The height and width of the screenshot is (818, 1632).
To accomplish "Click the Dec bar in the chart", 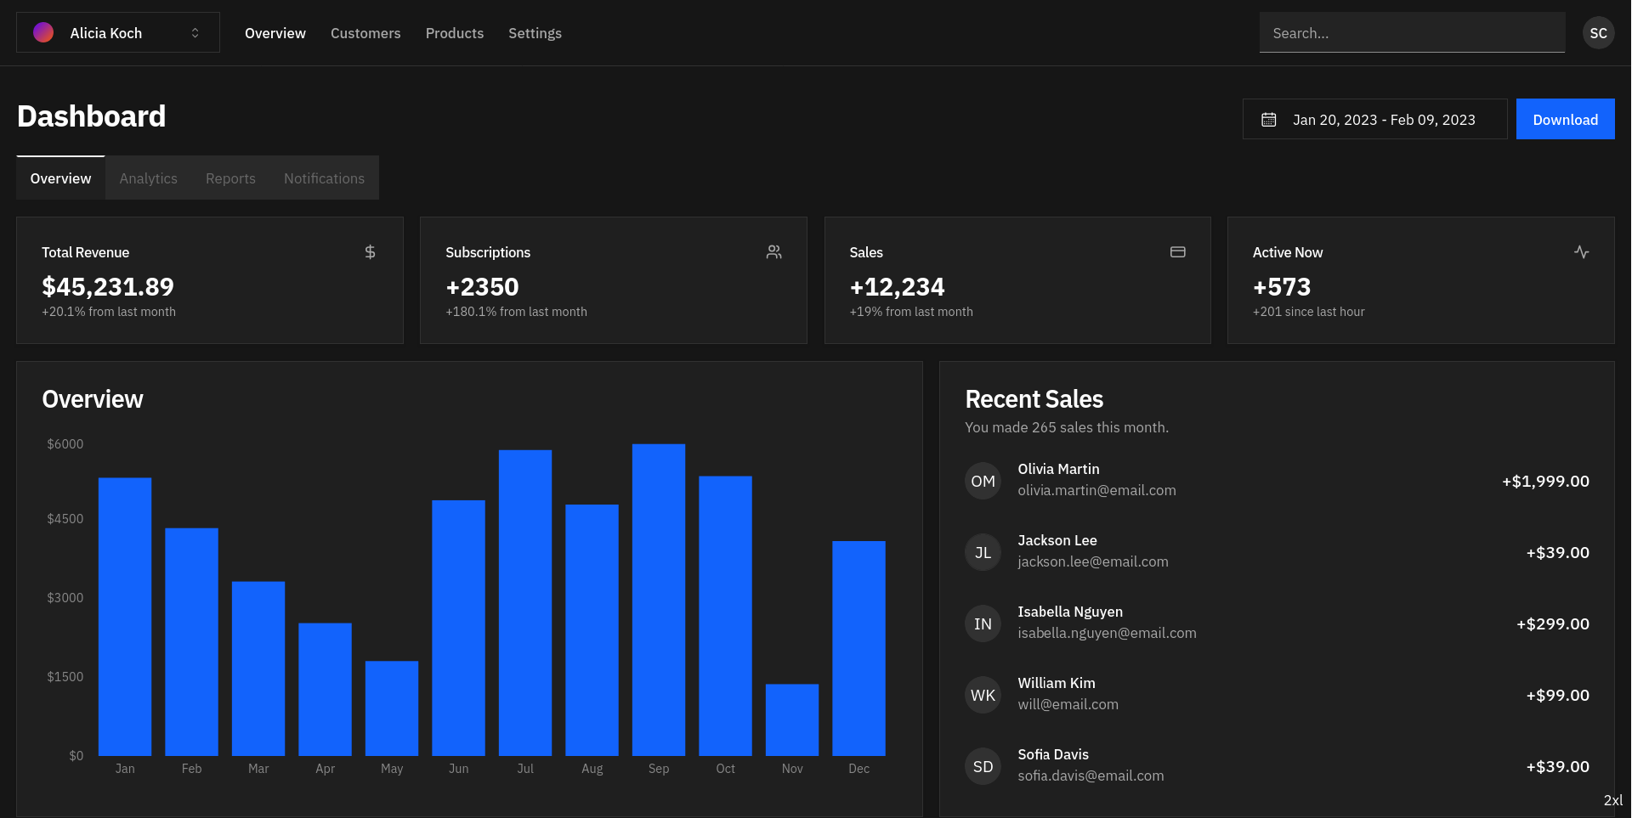I will coord(858,648).
